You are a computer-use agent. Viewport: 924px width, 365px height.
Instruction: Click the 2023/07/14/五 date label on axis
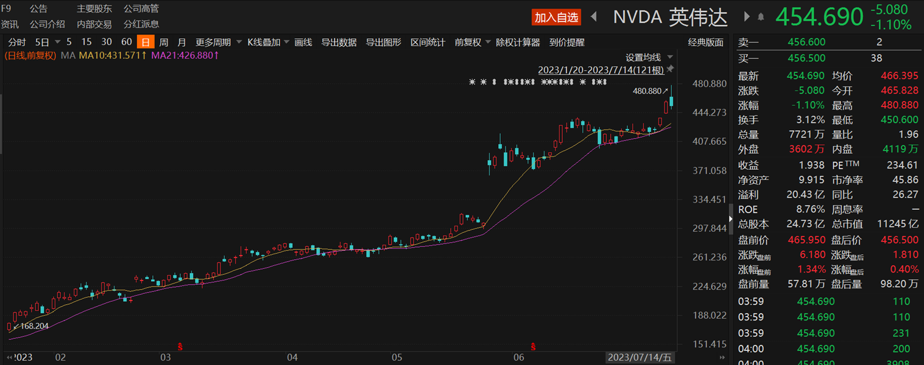(x=640, y=358)
